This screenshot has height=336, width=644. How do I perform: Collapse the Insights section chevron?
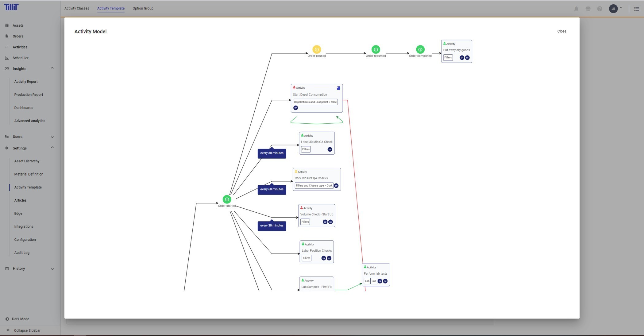[52, 68]
